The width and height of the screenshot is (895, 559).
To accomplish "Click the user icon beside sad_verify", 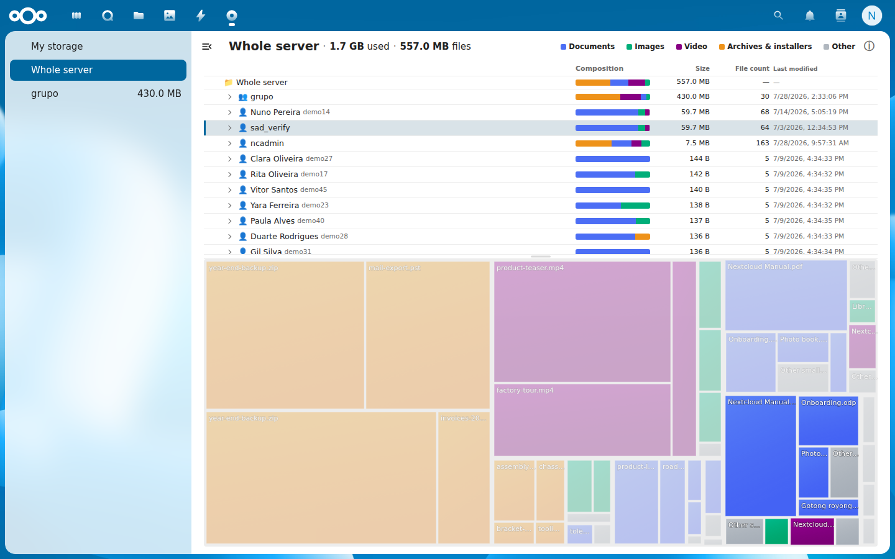I will point(243,128).
